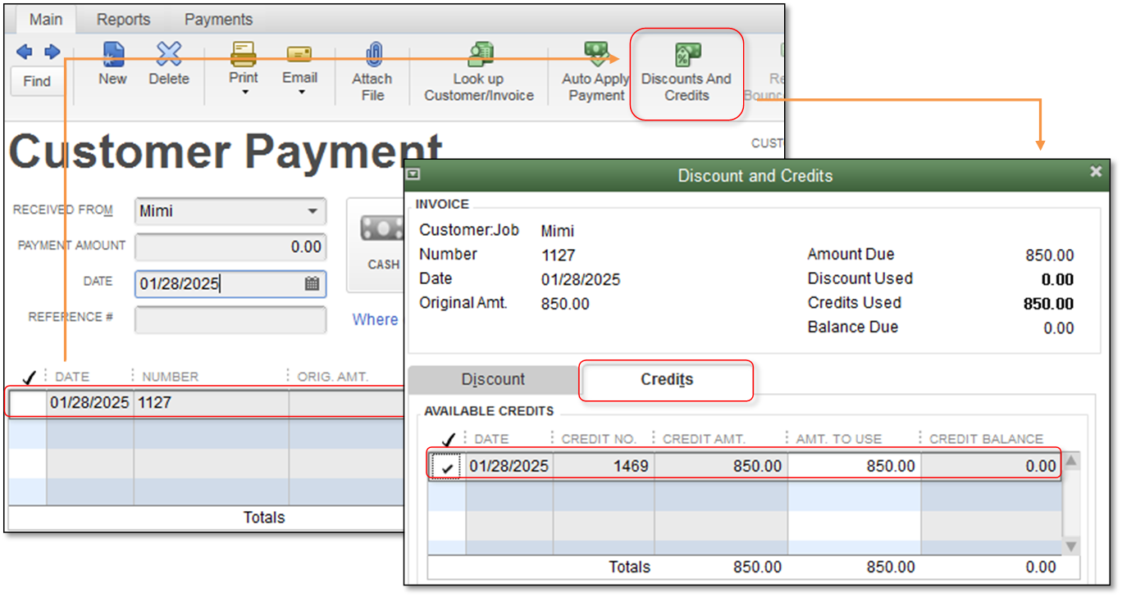Screen dimensions: 1122x597
Task: Open the Discount and Credits window menu icon
Action: tap(414, 174)
